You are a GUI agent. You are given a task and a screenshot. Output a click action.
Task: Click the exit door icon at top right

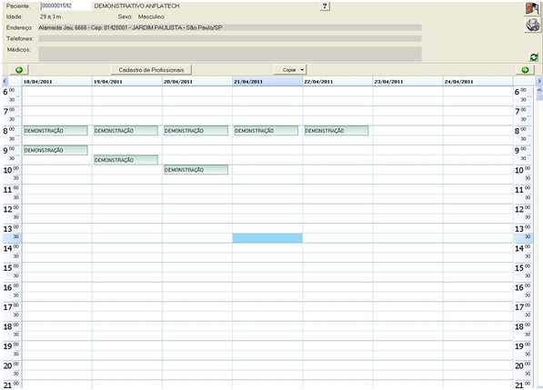(x=533, y=9)
